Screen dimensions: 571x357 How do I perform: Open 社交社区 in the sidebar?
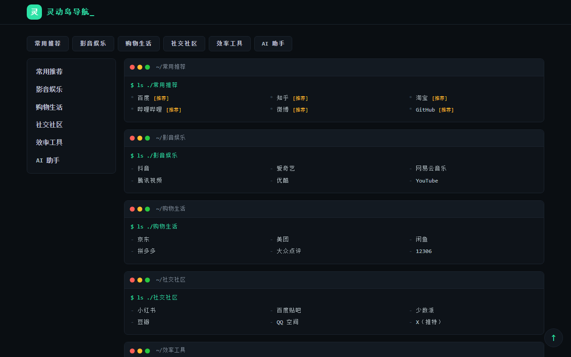[71, 125]
